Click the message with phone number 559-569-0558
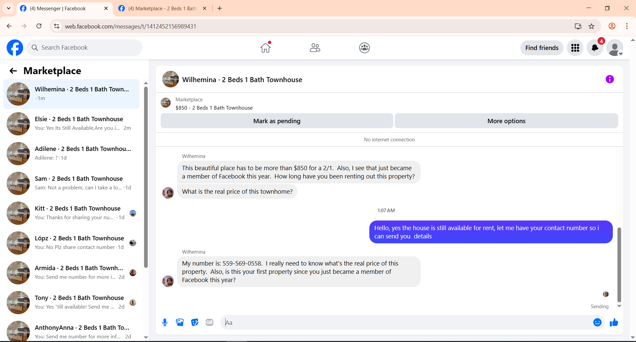The width and height of the screenshot is (636, 342). tap(299, 271)
